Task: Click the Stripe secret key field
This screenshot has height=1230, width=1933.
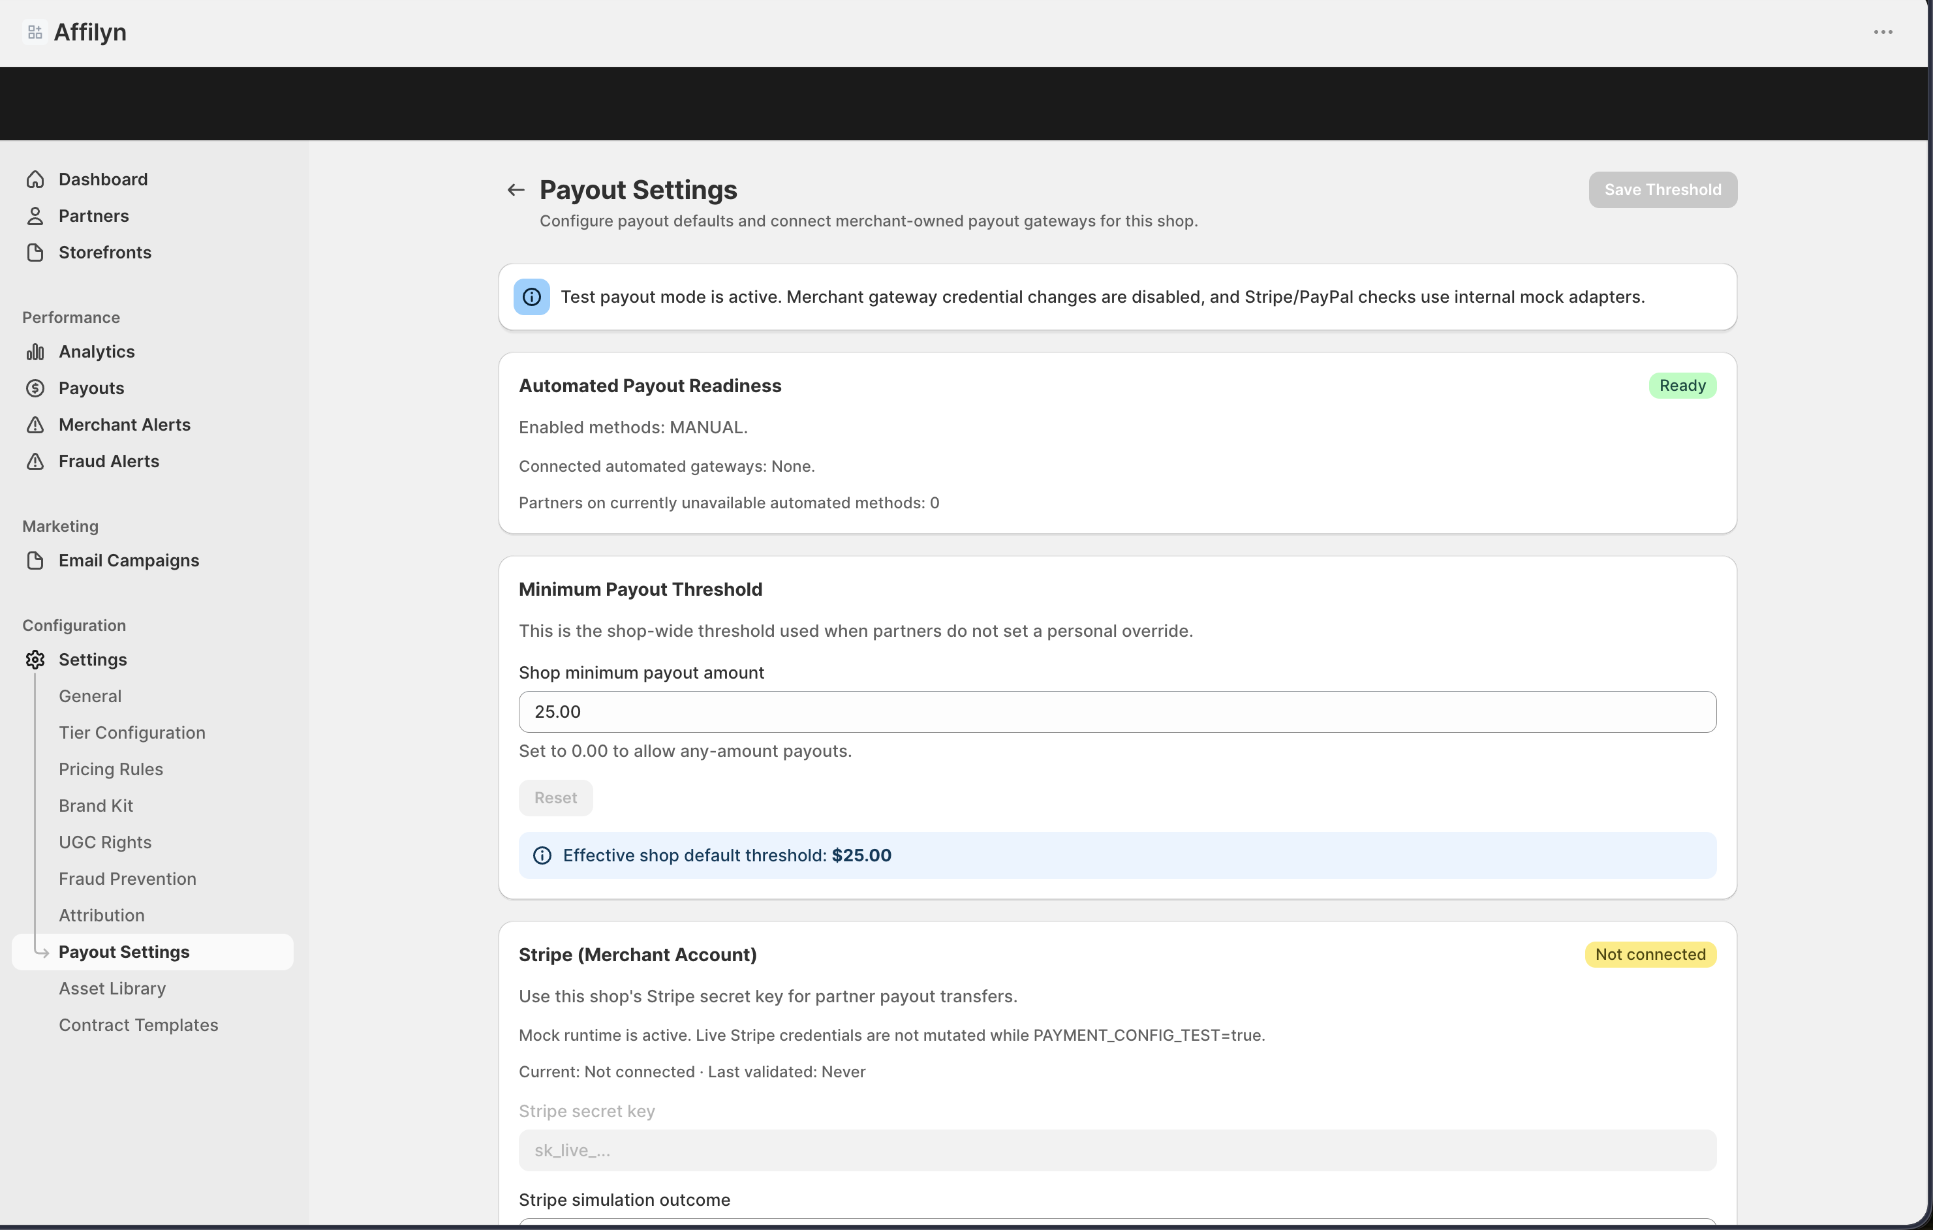Action: click(x=1117, y=1150)
